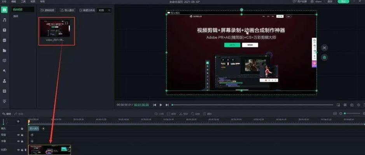Adjust the timeline zoom slider

(352, 114)
